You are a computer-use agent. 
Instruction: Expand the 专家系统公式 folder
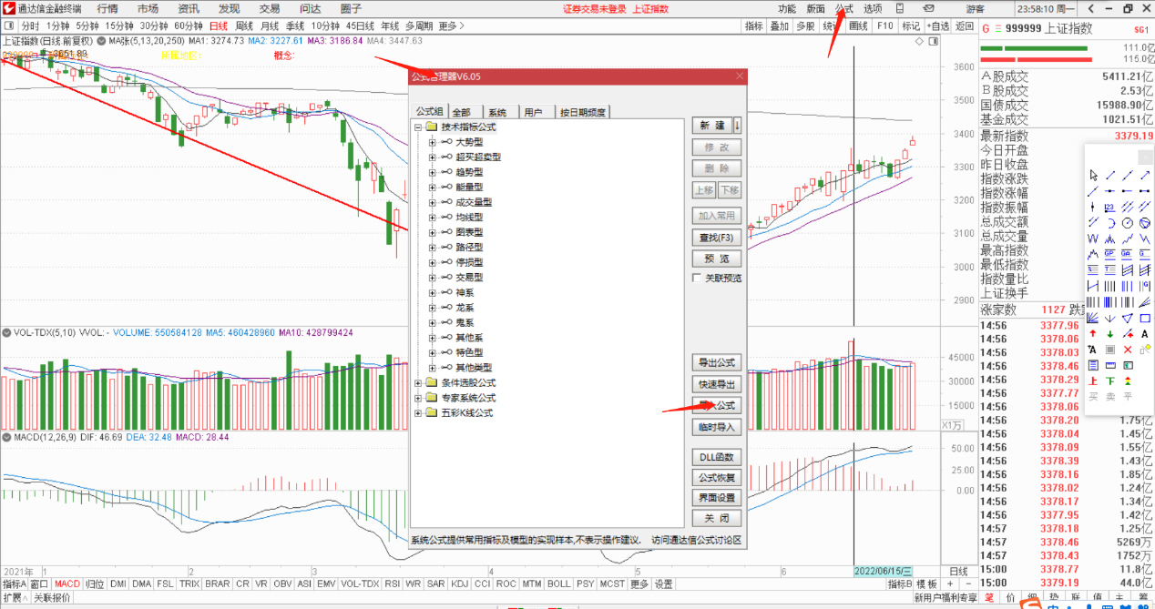pos(418,398)
